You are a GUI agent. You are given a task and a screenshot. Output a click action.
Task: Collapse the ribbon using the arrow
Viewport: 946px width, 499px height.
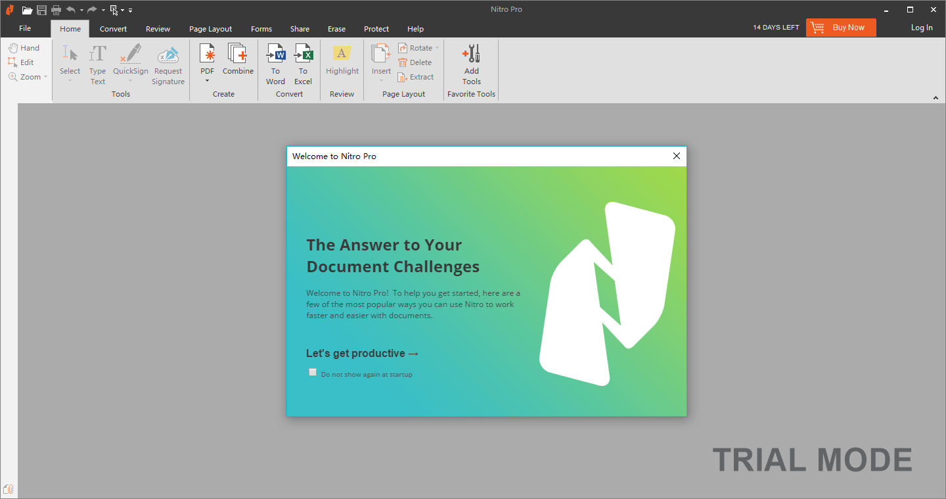point(935,98)
